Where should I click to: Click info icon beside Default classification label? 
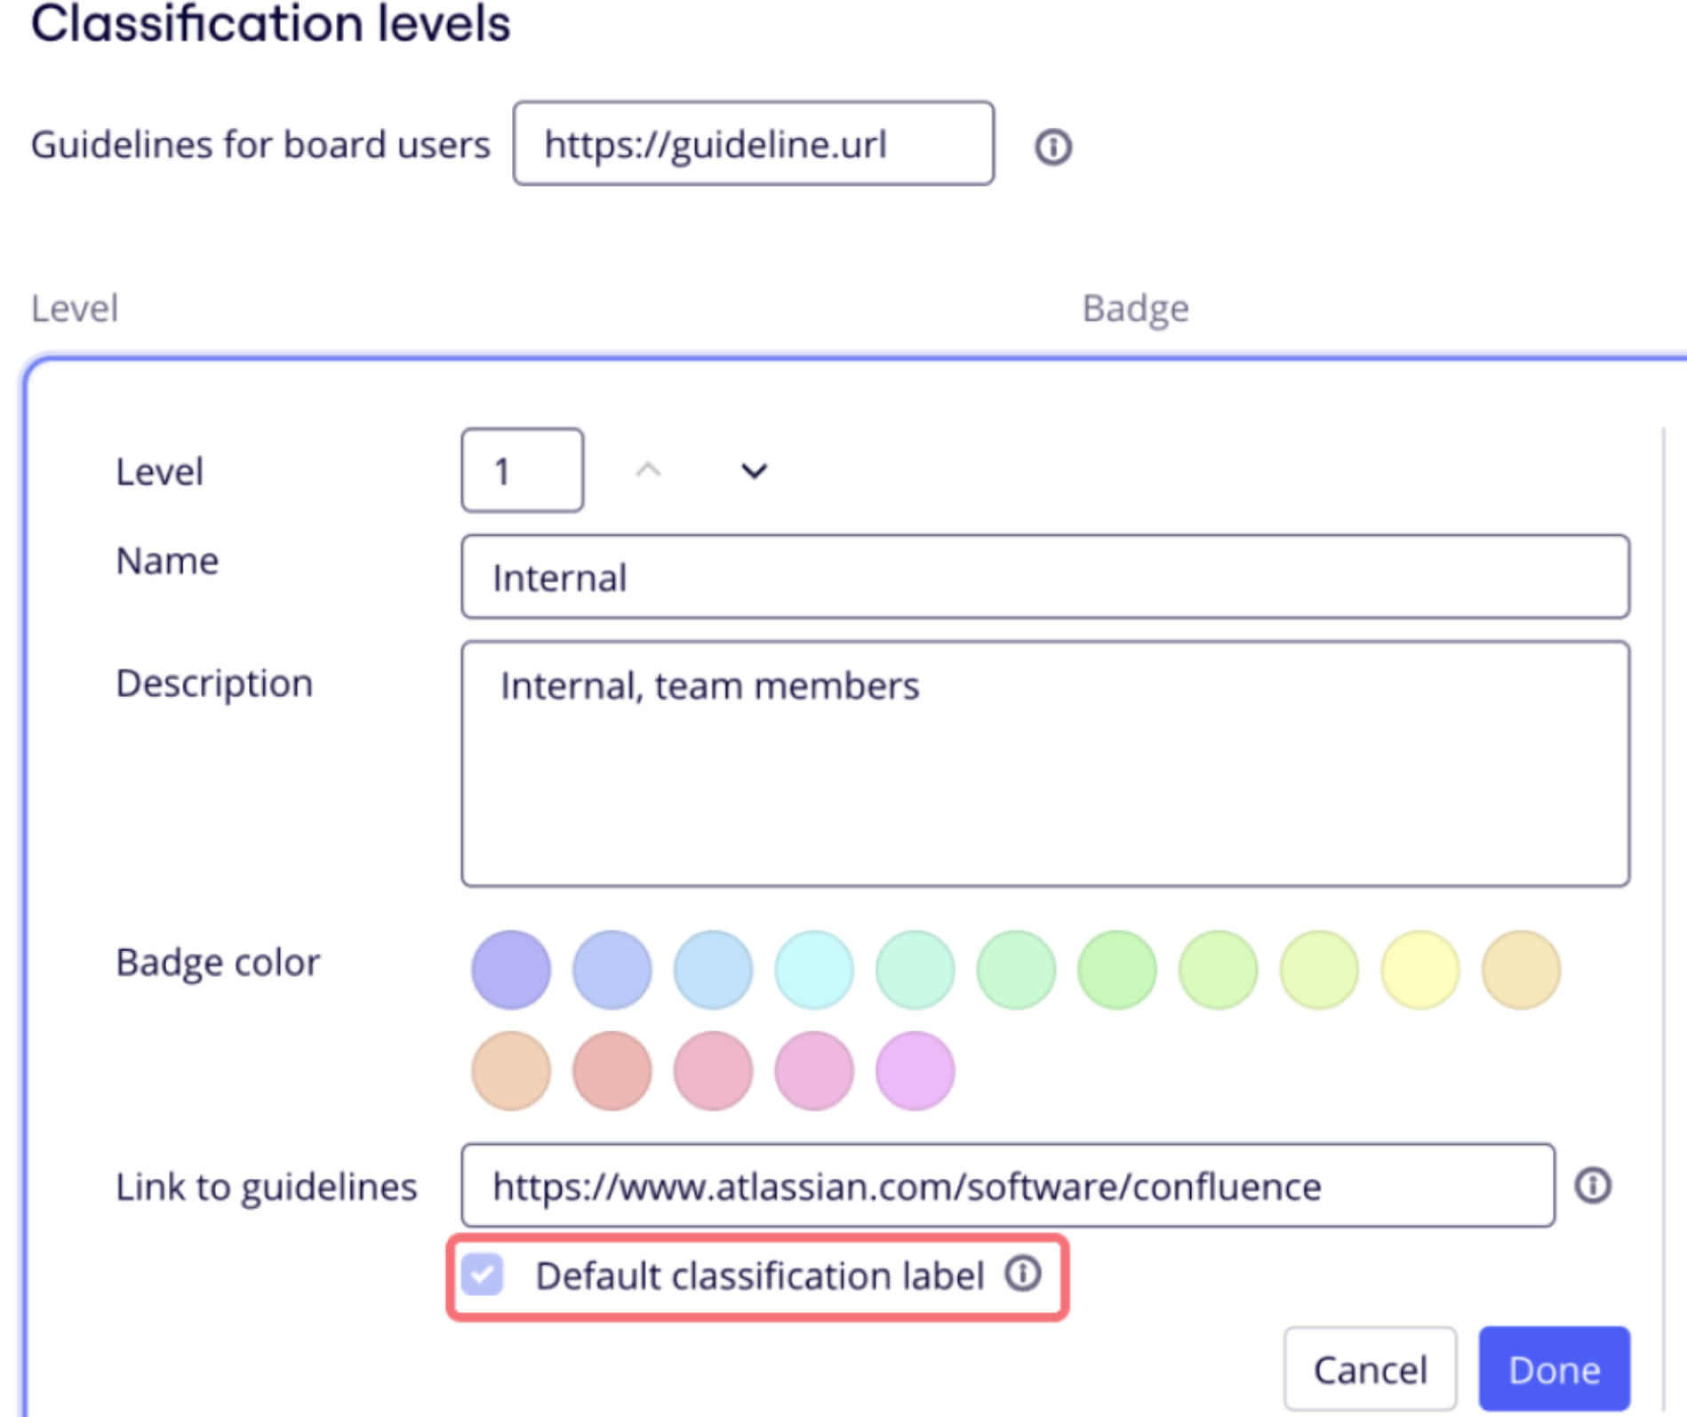click(1023, 1274)
